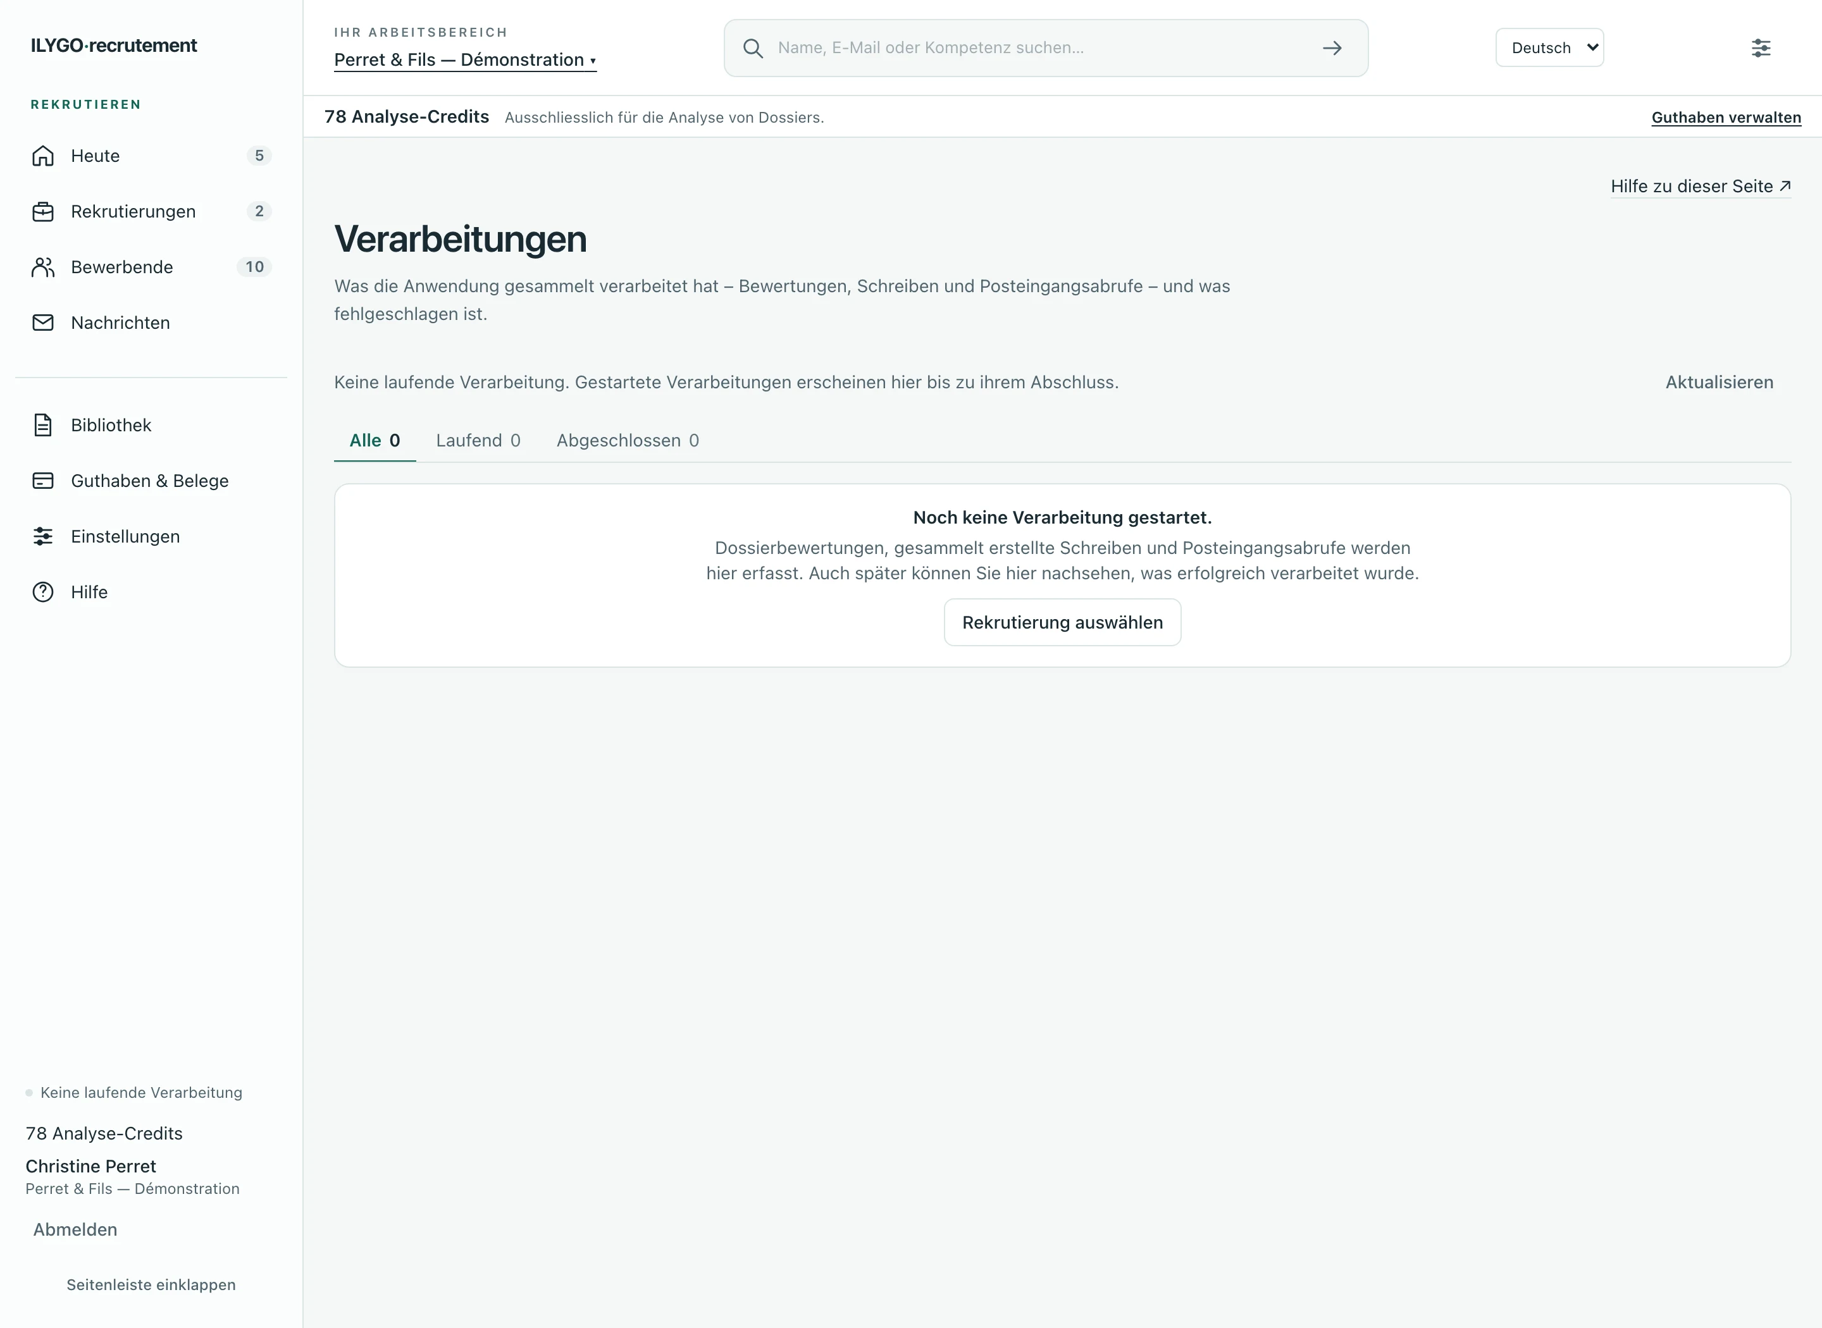Click the Einstellungen sliders icon in sidebar

pyautogui.click(x=42, y=536)
